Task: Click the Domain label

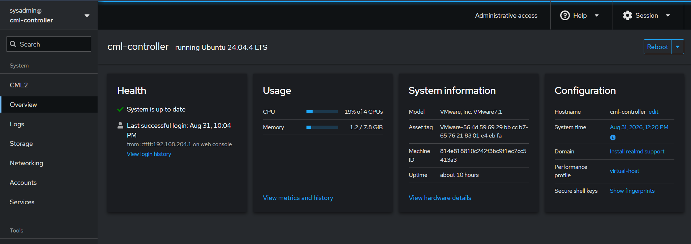Action: (565, 152)
